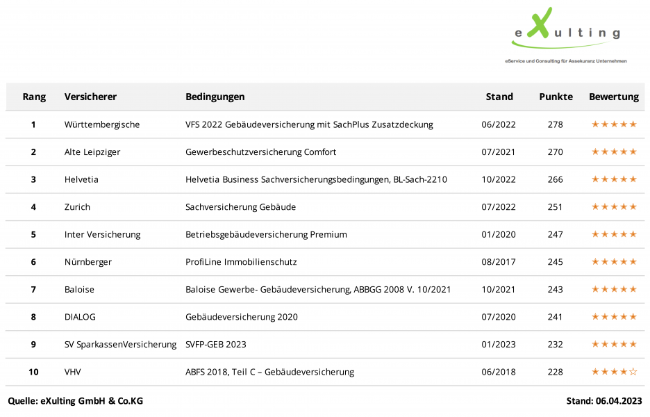Click the star rating for Württembergische
650x417 pixels.
coord(614,124)
